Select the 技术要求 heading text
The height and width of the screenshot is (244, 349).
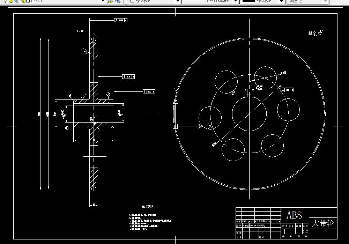click(148, 206)
